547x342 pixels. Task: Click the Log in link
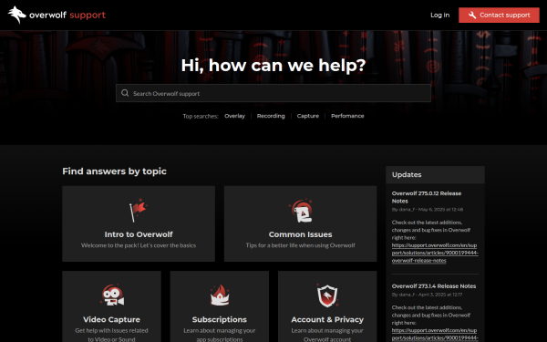pyautogui.click(x=440, y=15)
